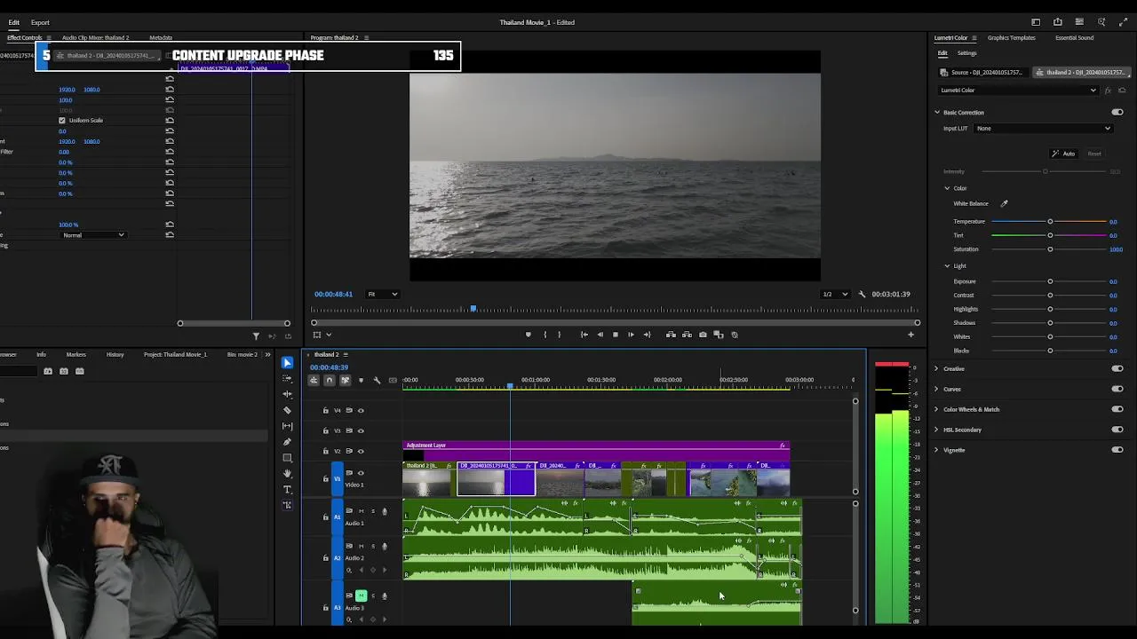Select the Slip tool
Screen dimensions: 1137x639
287,426
